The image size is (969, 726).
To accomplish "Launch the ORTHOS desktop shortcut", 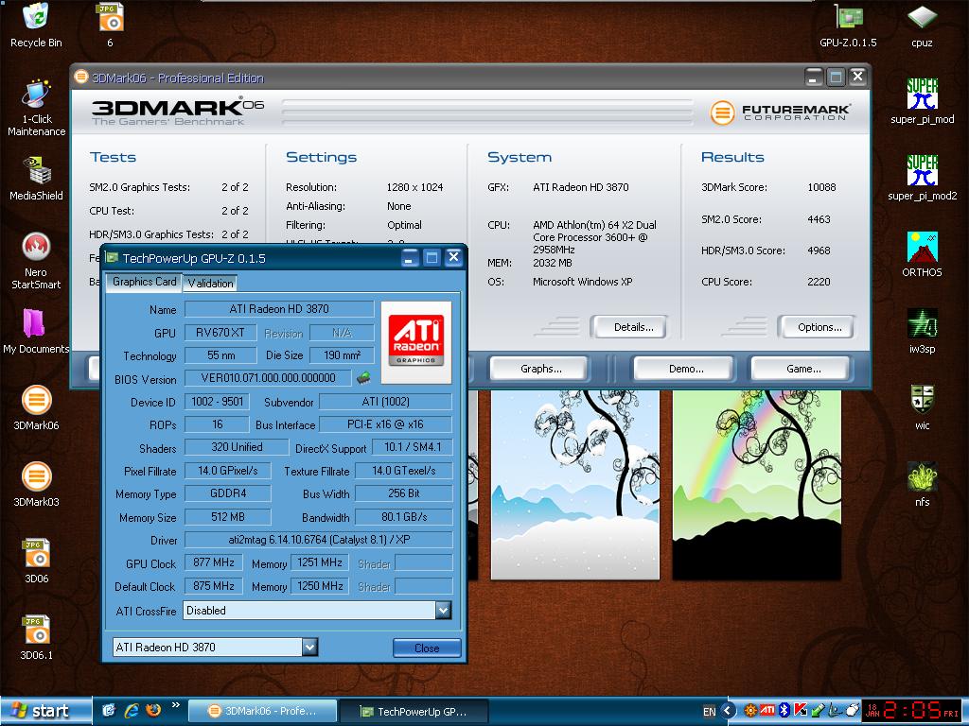I will [x=922, y=254].
